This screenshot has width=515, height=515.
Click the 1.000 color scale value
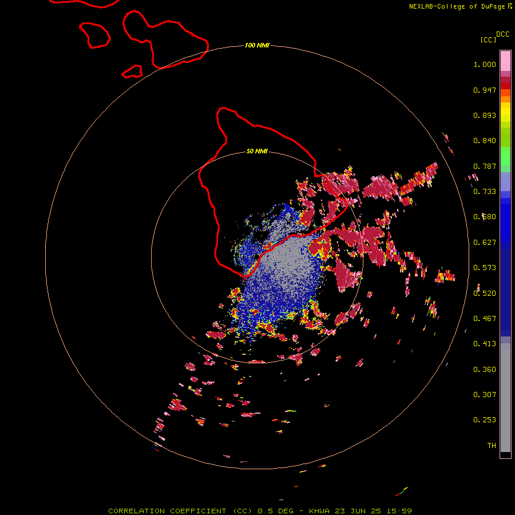coord(485,64)
